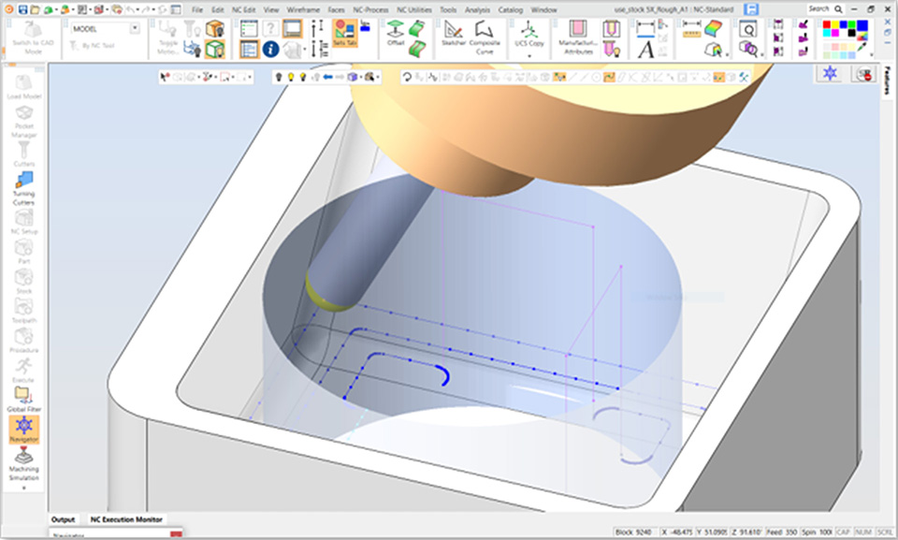Viewport: 898px width, 540px height.
Task: Open the Features side panel tab
Action: (887, 80)
